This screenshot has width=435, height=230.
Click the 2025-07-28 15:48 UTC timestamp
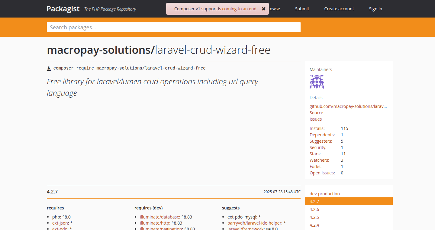pos(282,192)
